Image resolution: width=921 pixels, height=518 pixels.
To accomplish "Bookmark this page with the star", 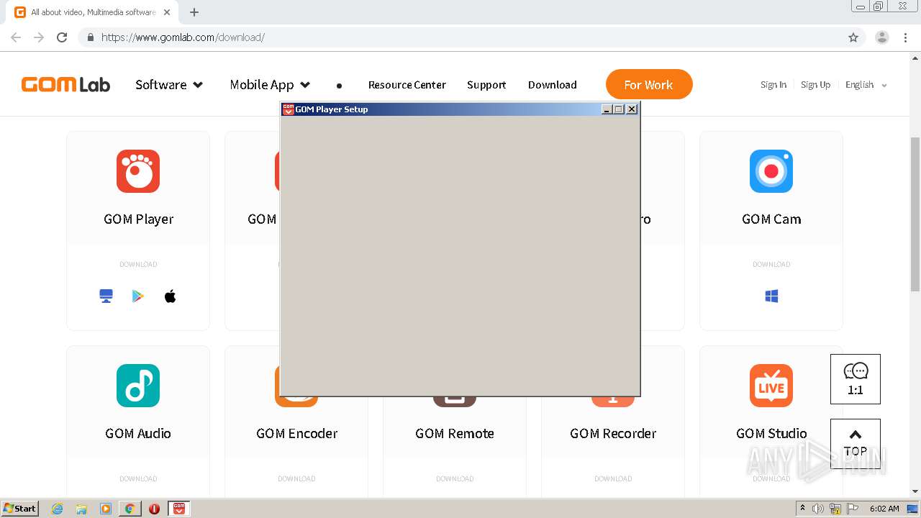I will tap(853, 37).
